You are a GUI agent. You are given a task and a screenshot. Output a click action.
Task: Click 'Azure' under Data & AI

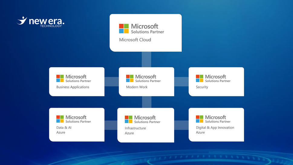tap(61, 132)
